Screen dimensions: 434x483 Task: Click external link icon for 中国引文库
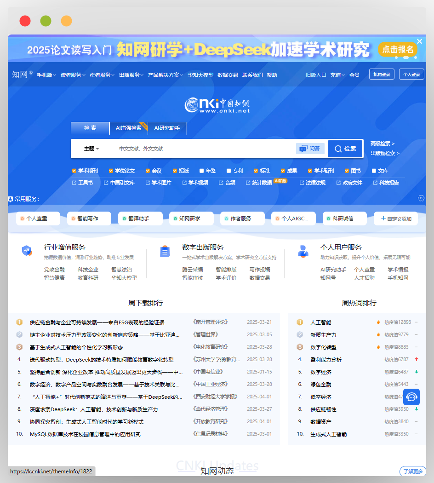point(106,183)
